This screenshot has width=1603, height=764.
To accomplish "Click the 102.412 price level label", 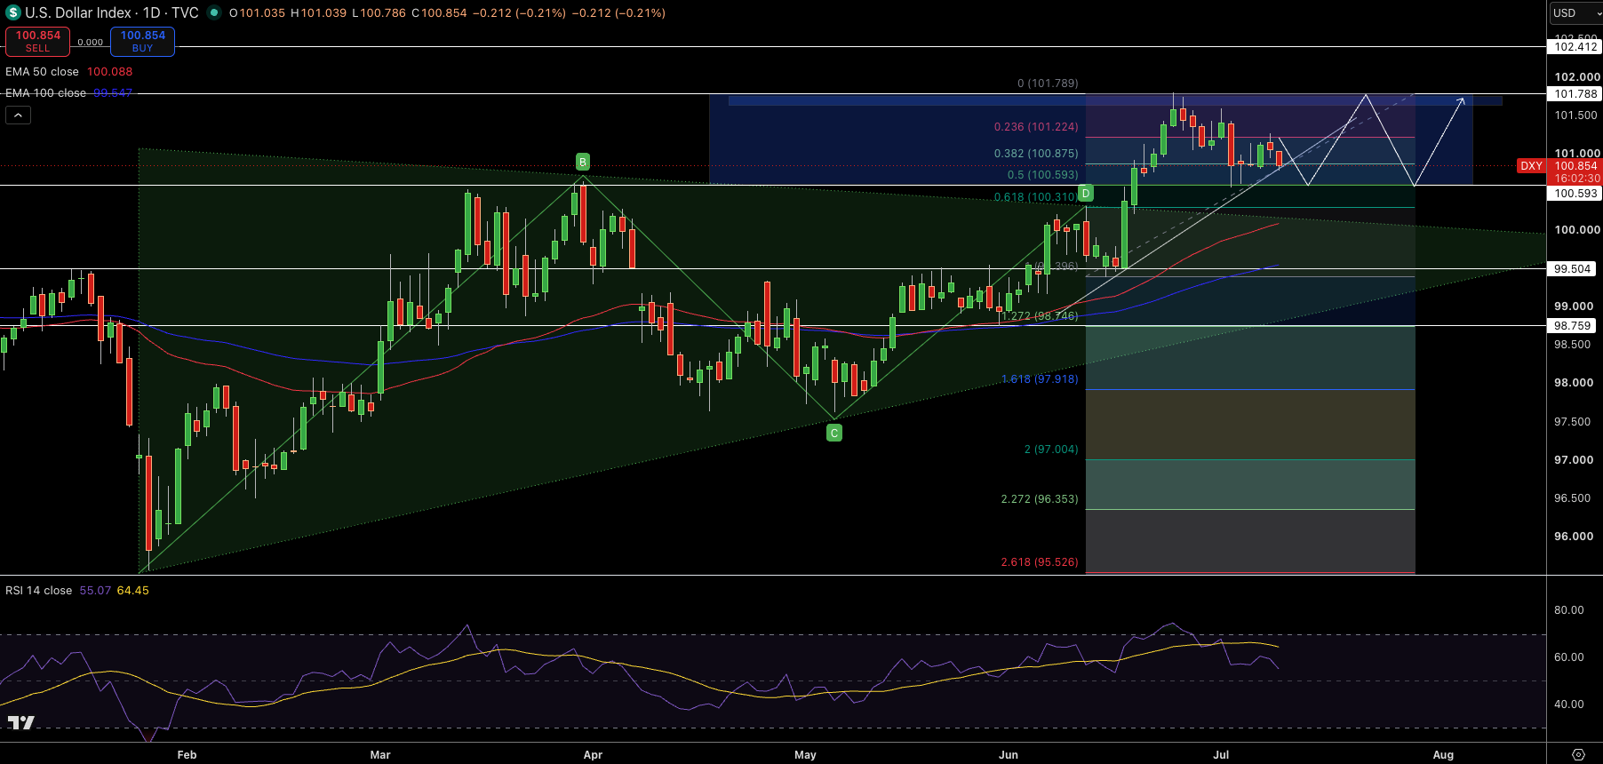I will point(1575,47).
